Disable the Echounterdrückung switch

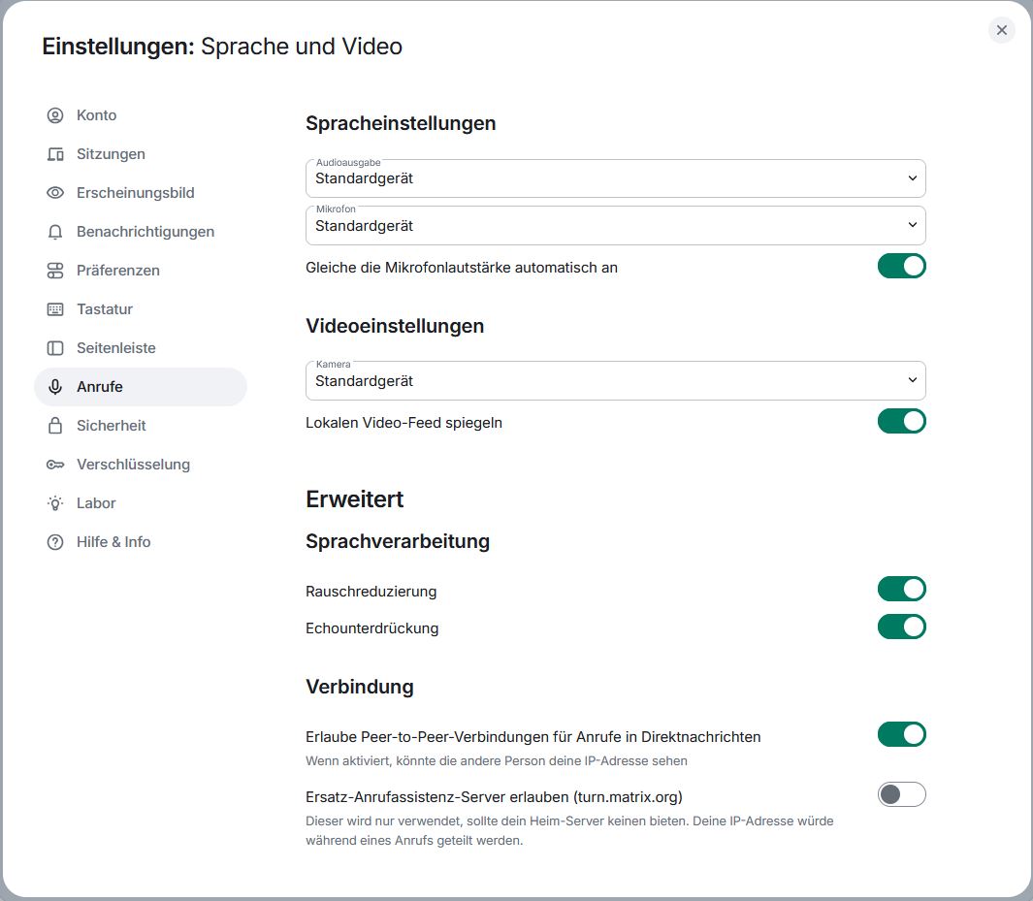click(901, 627)
